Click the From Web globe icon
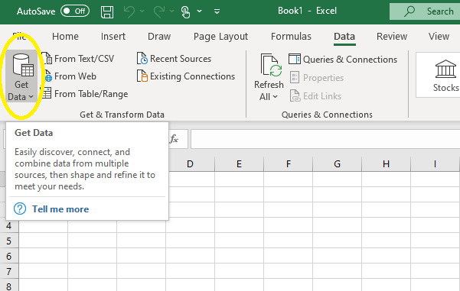 pos(48,76)
